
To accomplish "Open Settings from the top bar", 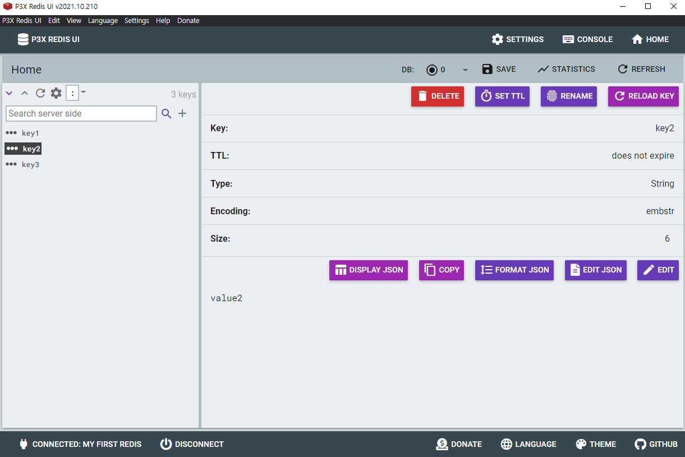I will pos(518,39).
